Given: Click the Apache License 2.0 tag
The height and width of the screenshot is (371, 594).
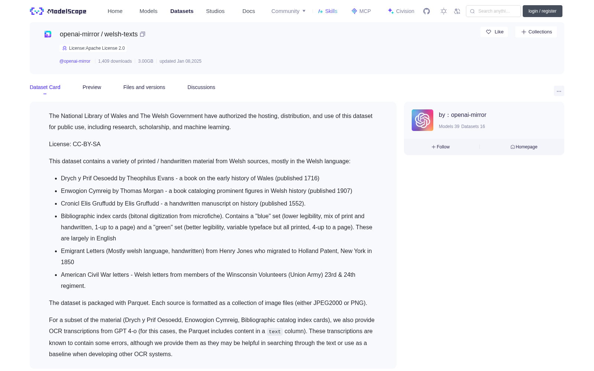Looking at the screenshot, I should pyautogui.click(x=93, y=48).
